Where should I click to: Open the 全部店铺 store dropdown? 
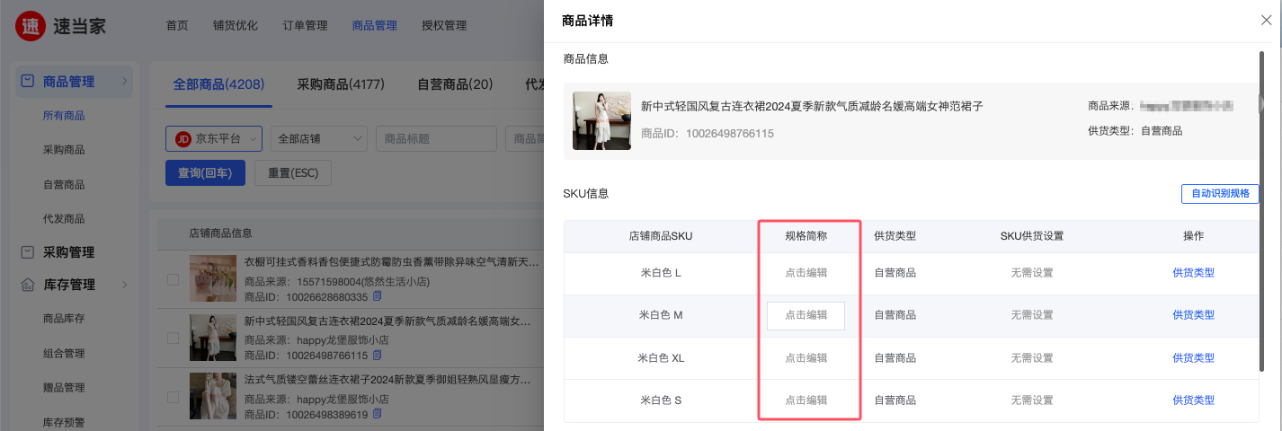point(318,138)
